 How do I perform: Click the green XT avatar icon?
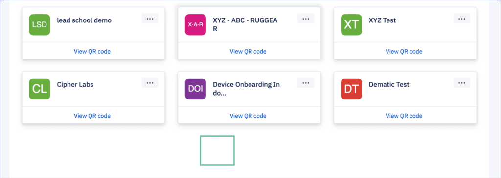point(351,24)
